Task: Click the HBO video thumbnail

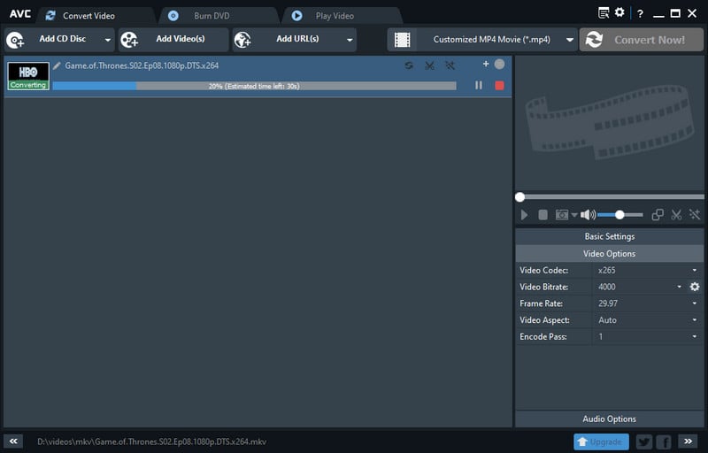Action: click(x=28, y=76)
